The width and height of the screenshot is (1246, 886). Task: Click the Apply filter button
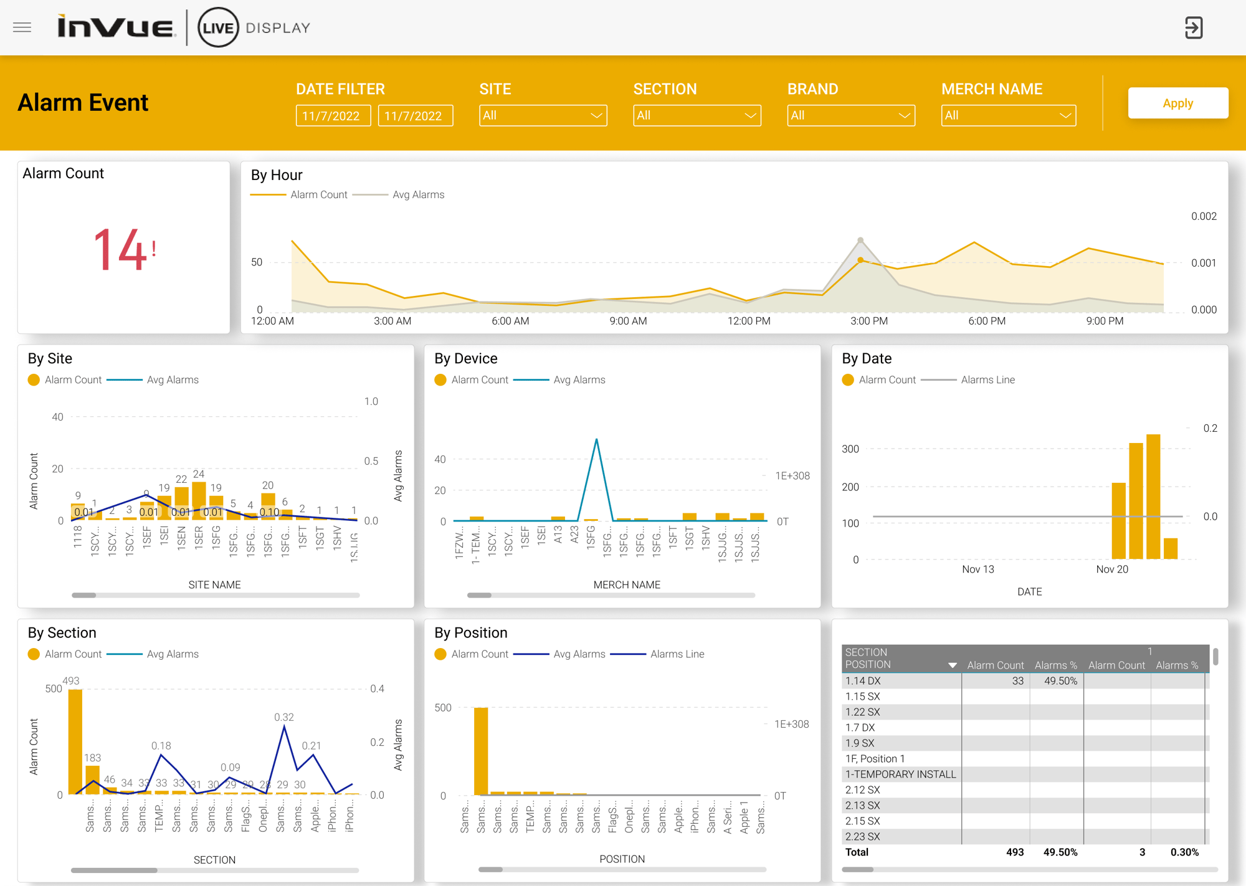click(x=1177, y=103)
